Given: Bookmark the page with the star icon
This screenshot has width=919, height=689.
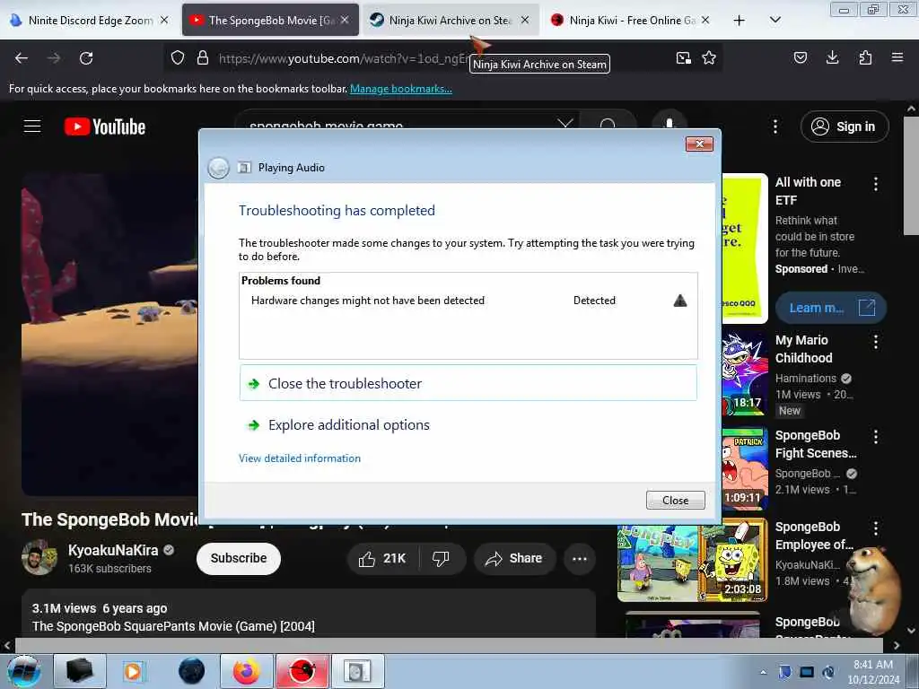Looking at the screenshot, I should click(x=709, y=58).
